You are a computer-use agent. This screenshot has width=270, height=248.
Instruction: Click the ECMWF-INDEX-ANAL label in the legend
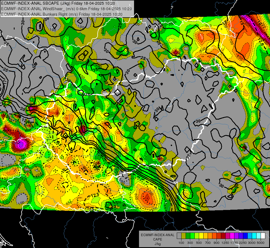click(x=157, y=235)
